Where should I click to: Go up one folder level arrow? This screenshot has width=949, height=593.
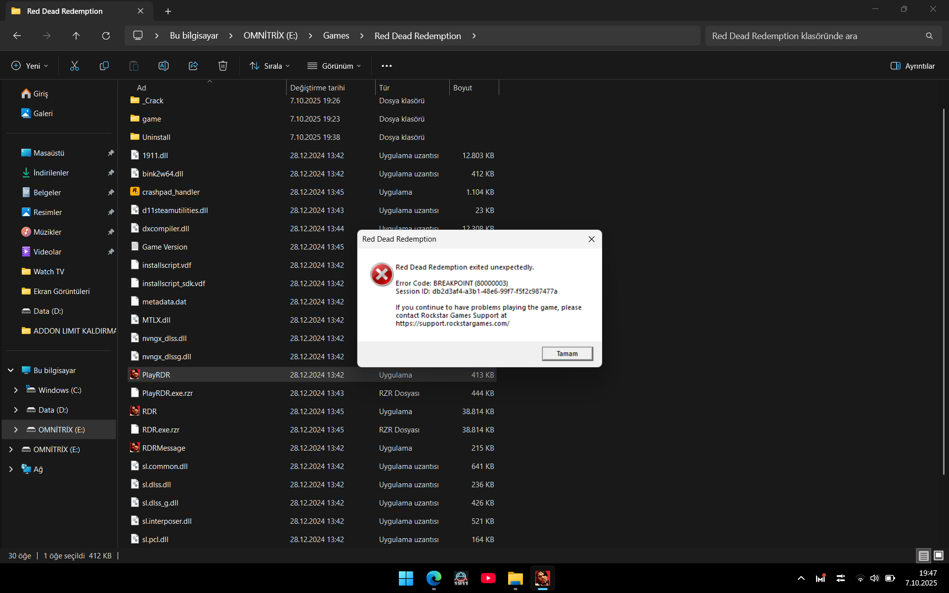click(x=76, y=36)
